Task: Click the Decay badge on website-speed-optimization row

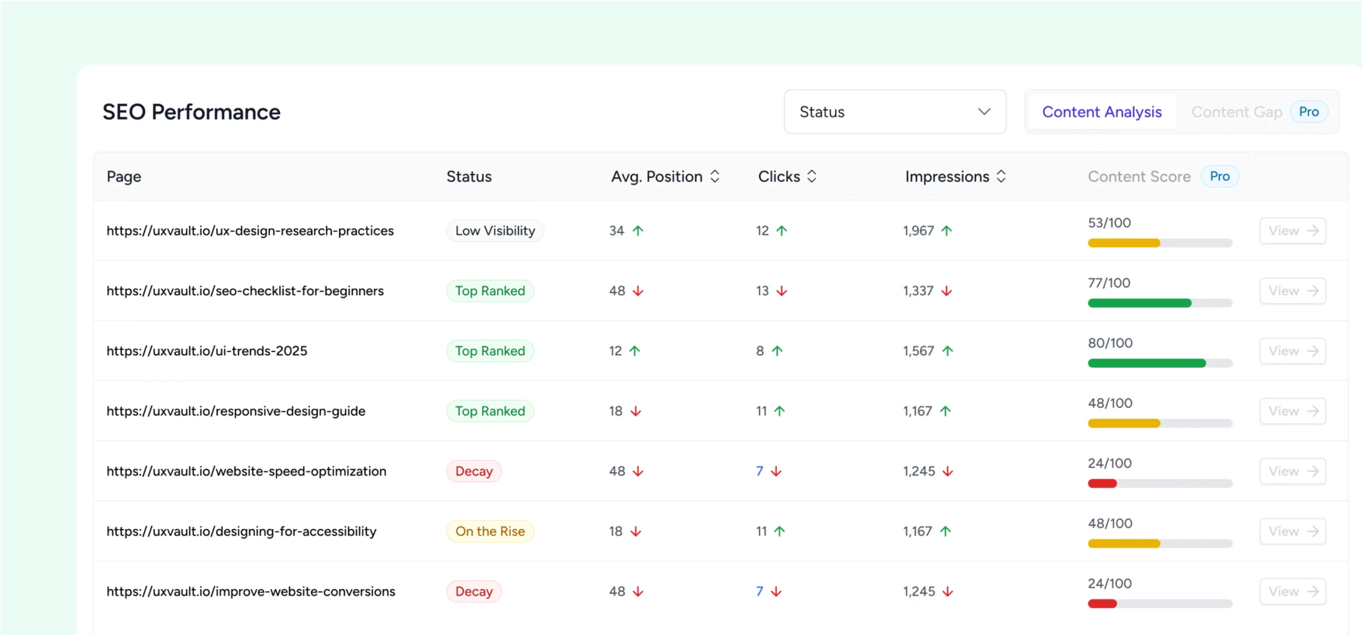Action: pyautogui.click(x=474, y=471)
